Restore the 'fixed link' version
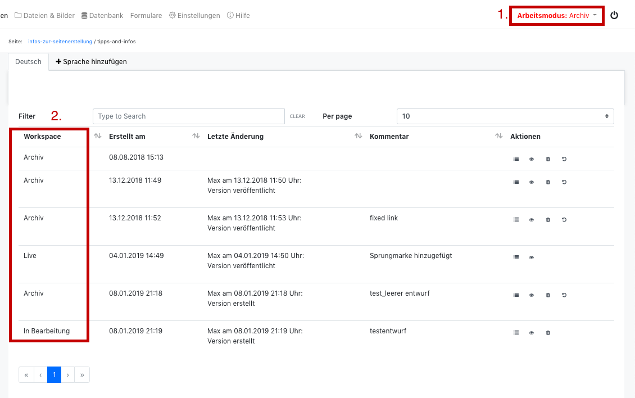 click(564, 220)
